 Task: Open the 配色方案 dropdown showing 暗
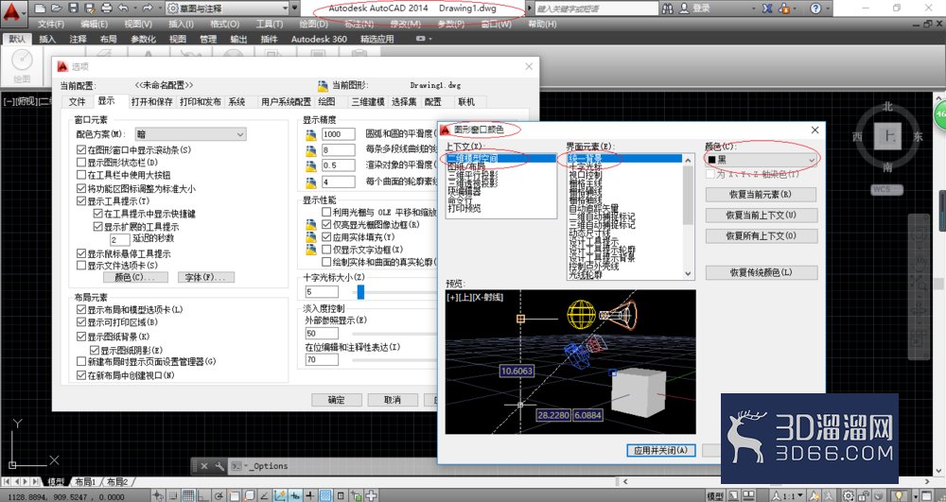(x=190, y=134)
